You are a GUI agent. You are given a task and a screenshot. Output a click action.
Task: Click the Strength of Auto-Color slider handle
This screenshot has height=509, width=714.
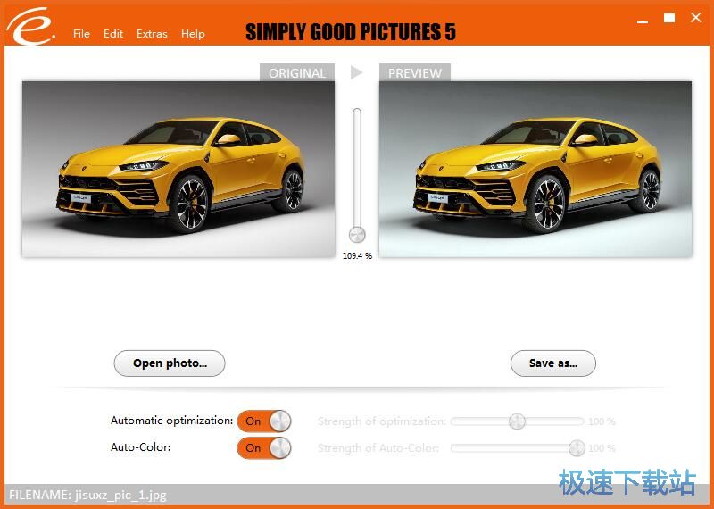click(577, 448)
